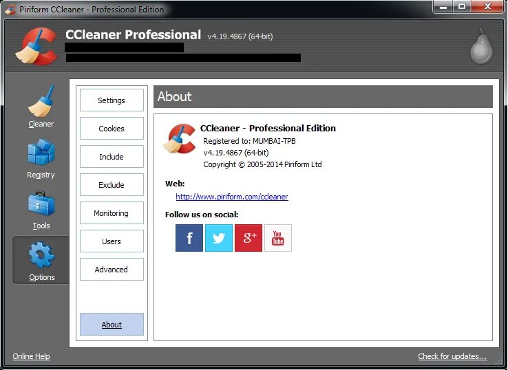
Task: Open the Tools toolbox section
Action: pyautogui.click(x=41, y=210)
